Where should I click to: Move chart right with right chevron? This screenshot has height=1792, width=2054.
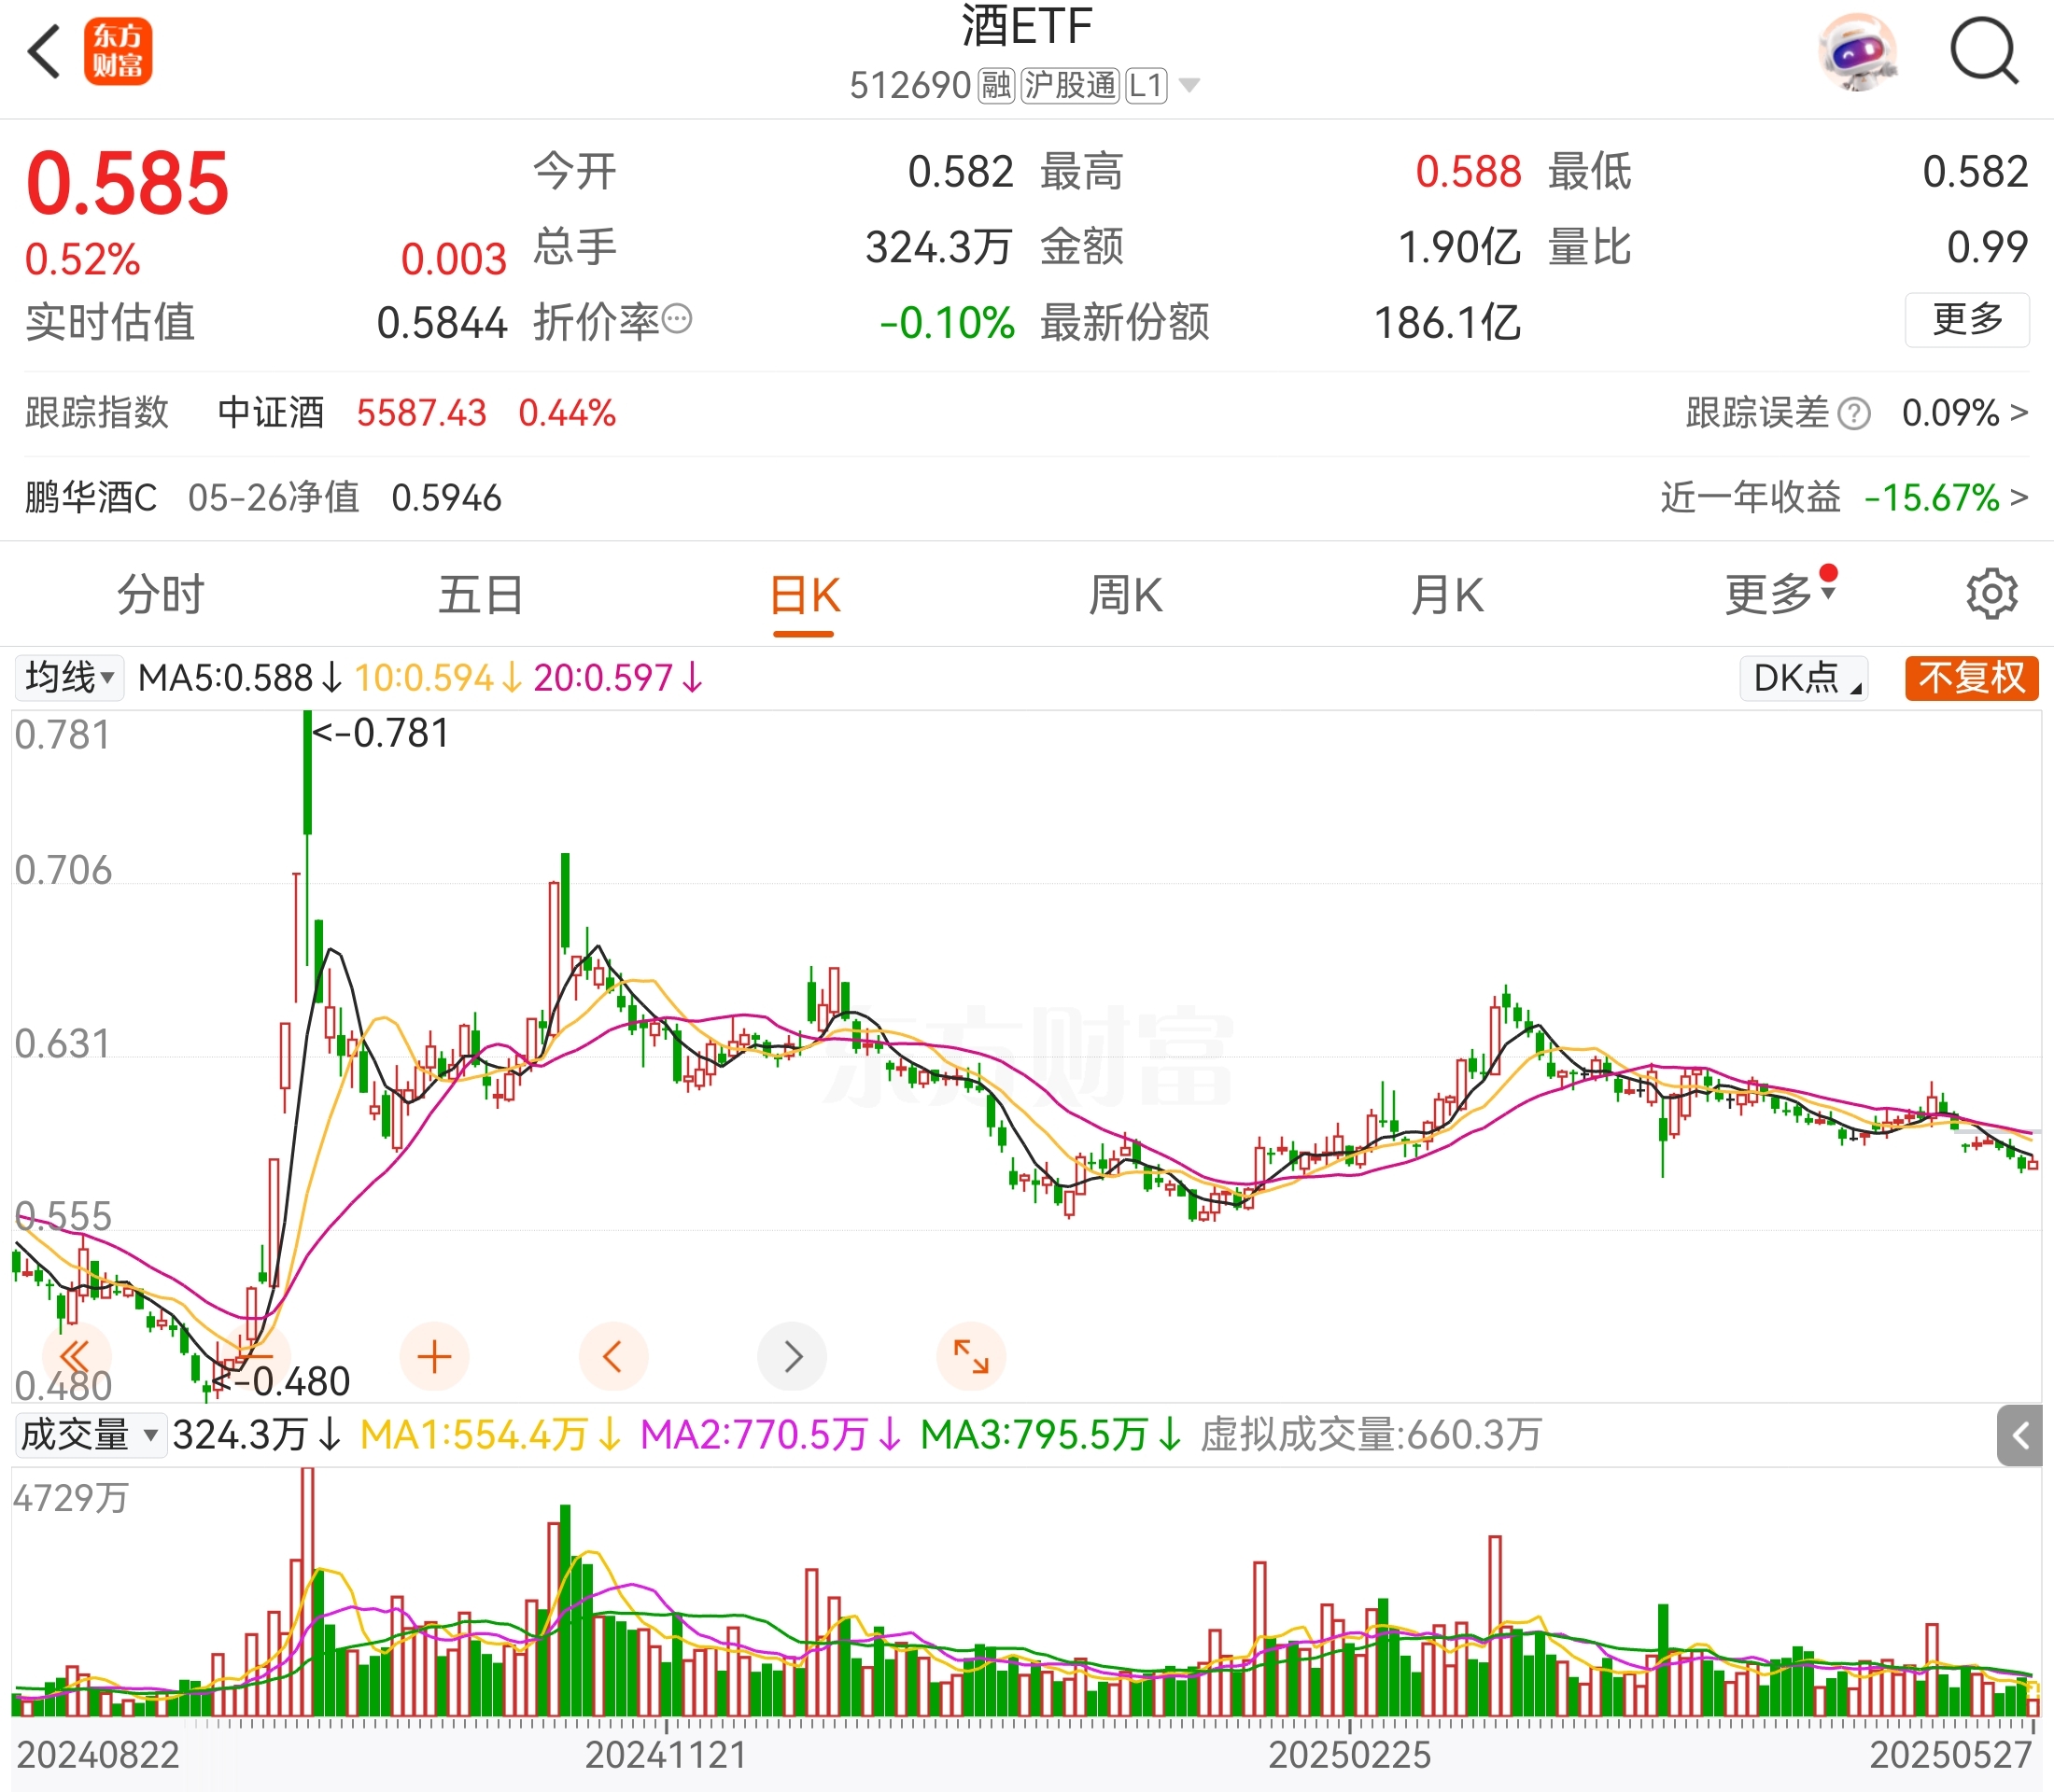(793, 1356)
